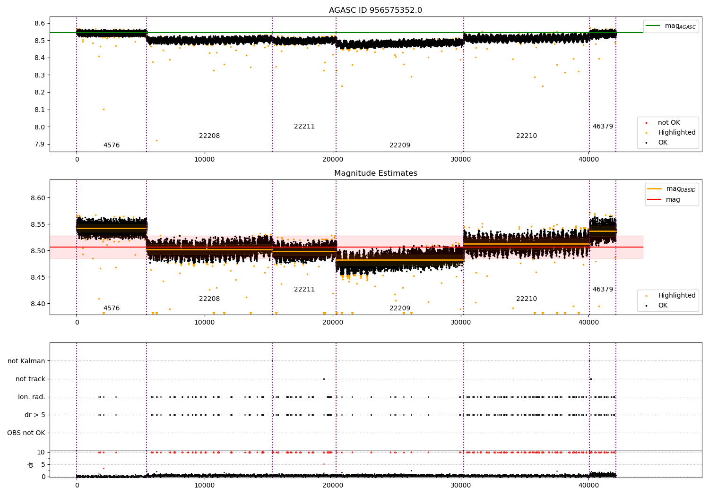Select 'Highlighted' legend entry in middle plot
The image size is (709, 496).
677,296
